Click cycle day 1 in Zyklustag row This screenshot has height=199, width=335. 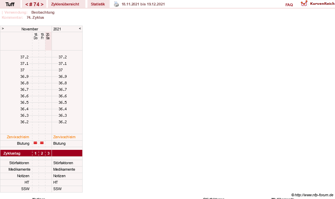[36, 153]
